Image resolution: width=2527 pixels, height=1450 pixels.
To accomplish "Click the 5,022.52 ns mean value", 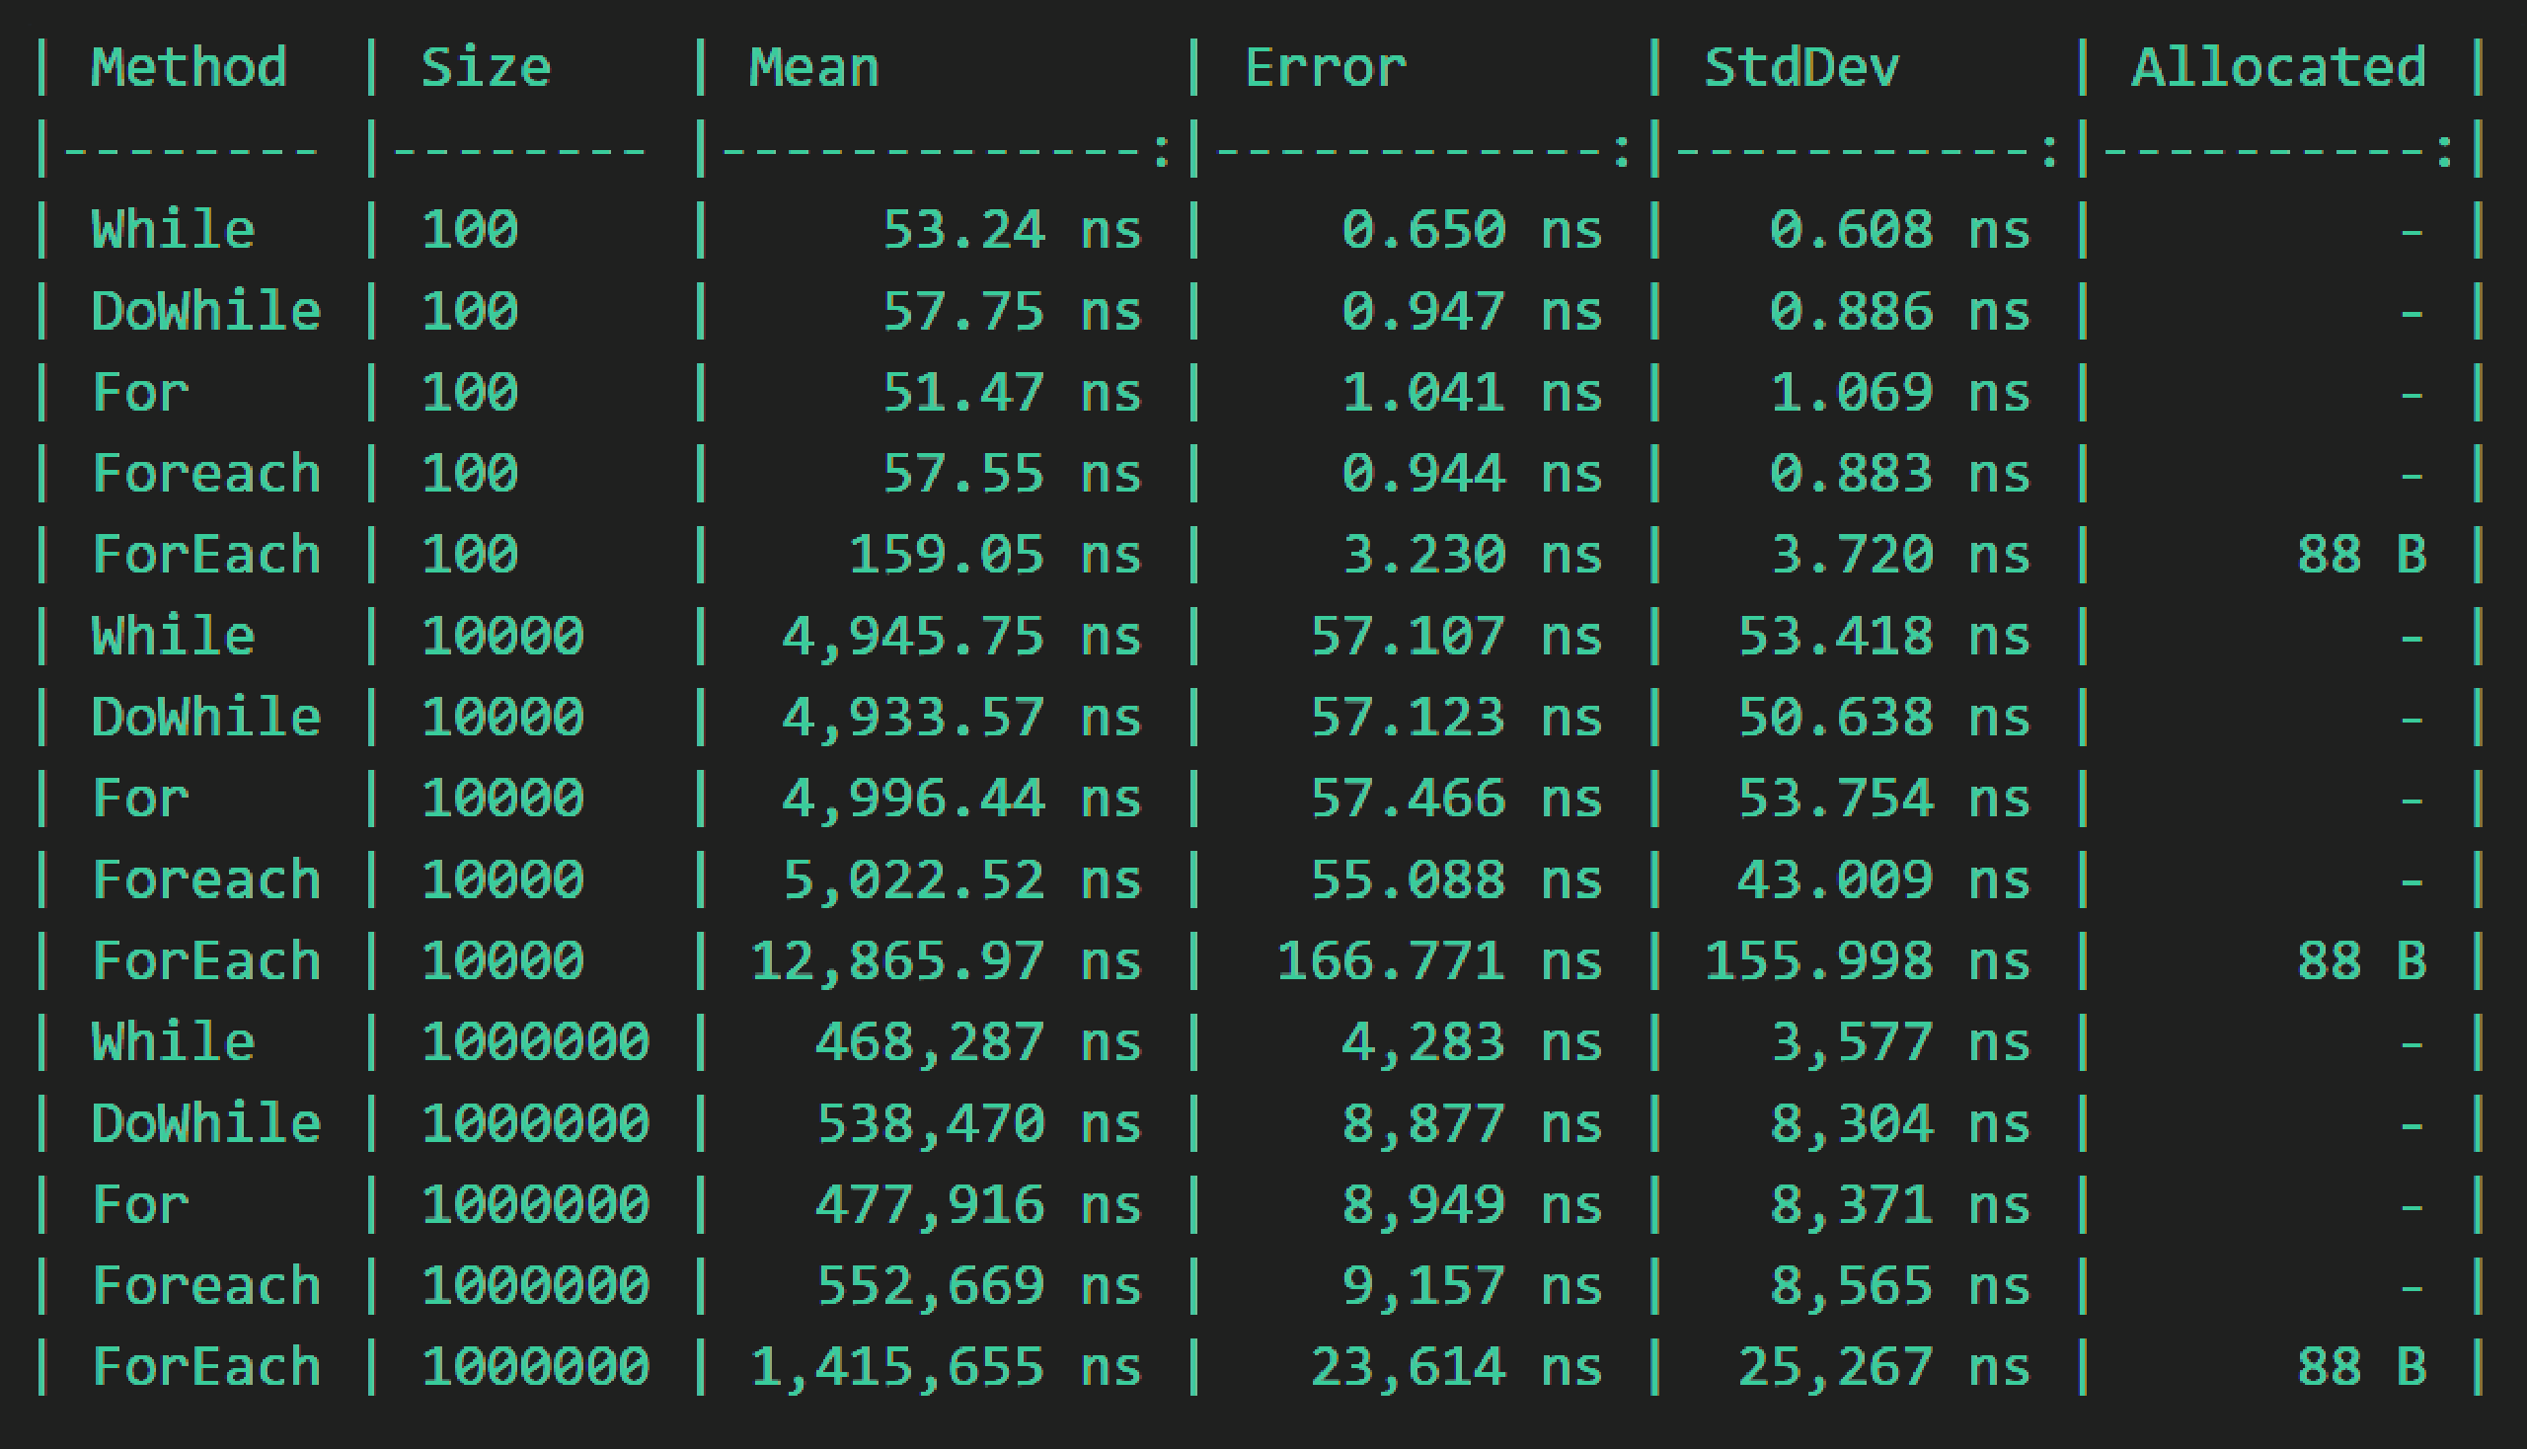I will coord(960,880).
